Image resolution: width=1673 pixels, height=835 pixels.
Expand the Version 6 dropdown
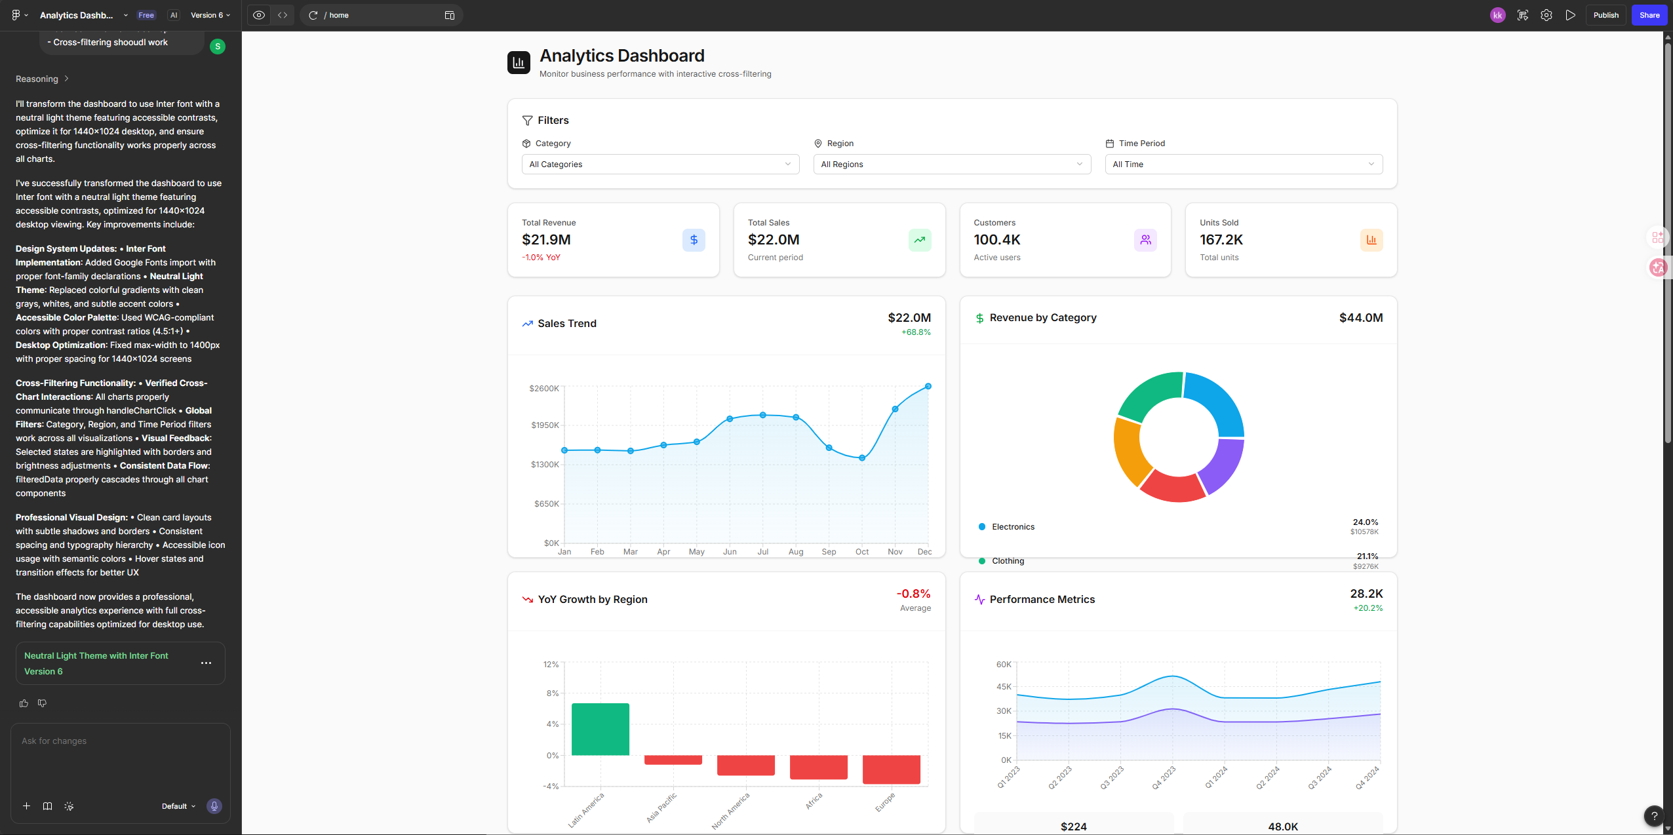[x=210, y=15]
